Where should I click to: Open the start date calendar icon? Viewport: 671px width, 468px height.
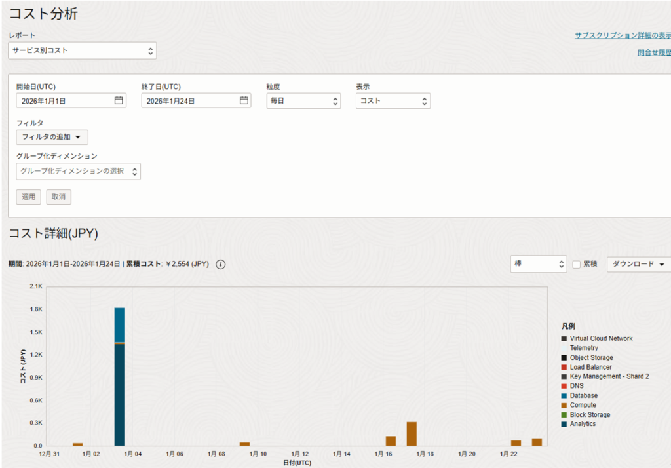(119, 101)
